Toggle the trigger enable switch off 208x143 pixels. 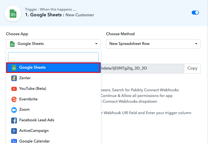(195, 13)
